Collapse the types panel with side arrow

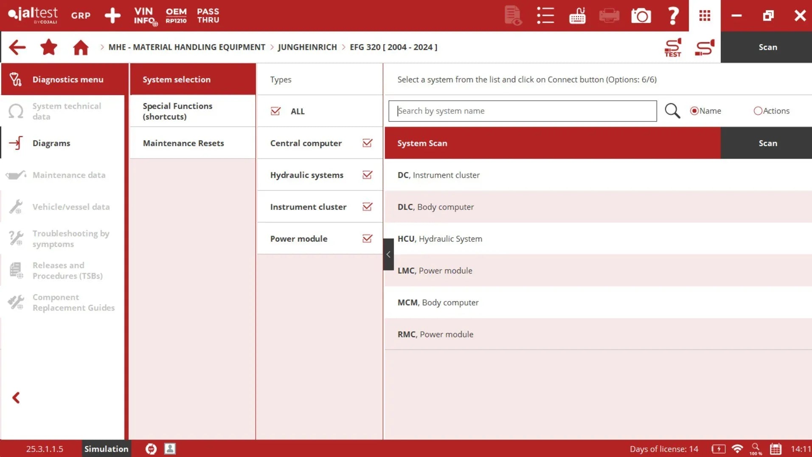coord(388,254)
